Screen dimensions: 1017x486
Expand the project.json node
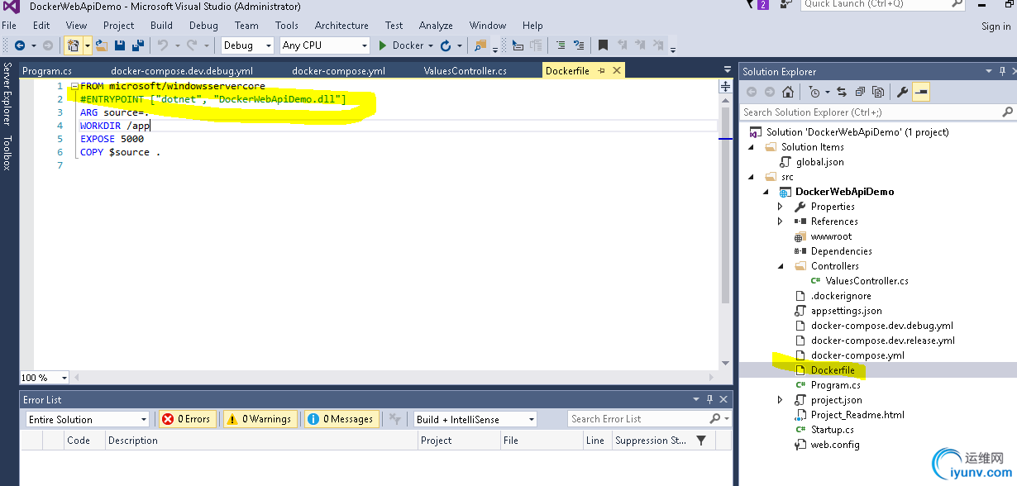click(780, 400)
